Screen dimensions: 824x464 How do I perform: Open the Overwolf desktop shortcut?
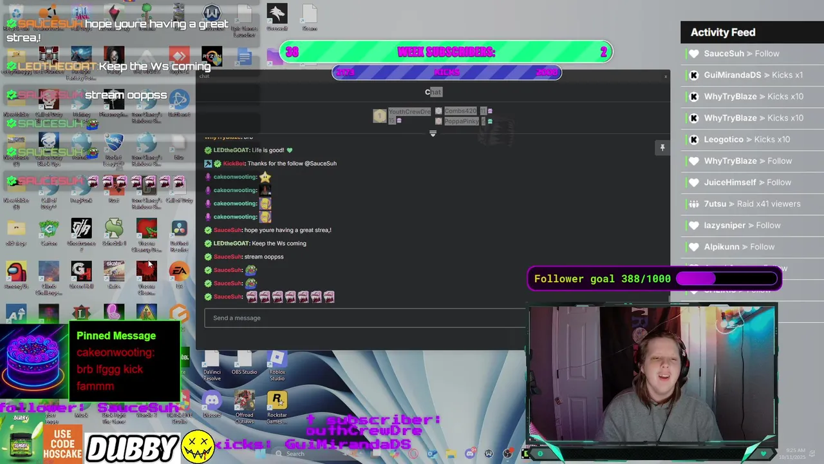tap(277, 17)
